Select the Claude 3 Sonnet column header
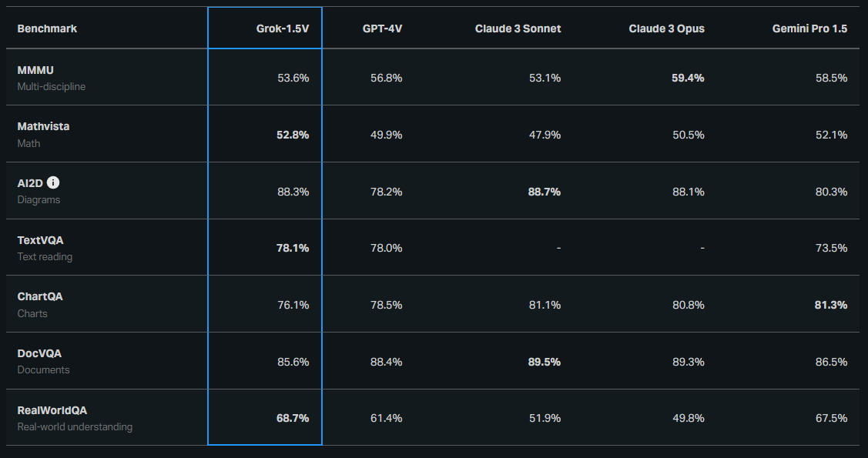The height and width of the screenshot is (458, 868). click(x=518, y=28)
